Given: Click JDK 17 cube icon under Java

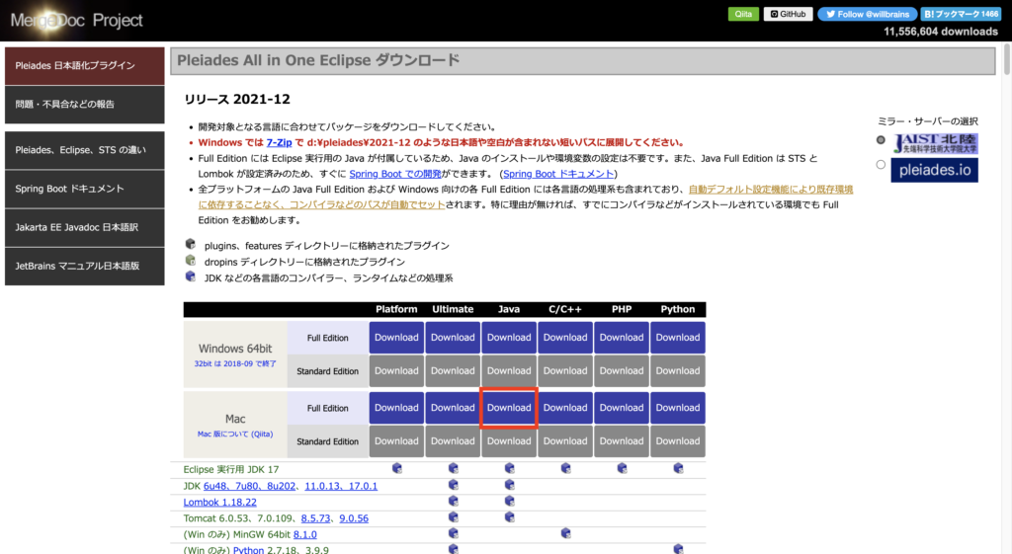Looking at the screenshot, I should pyautogui.click(x=509, y=468).
